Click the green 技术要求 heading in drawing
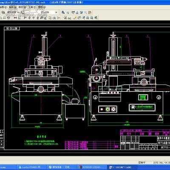Image resolution: width=170 pixels, height=170 pixels. (x=42, y=136)
